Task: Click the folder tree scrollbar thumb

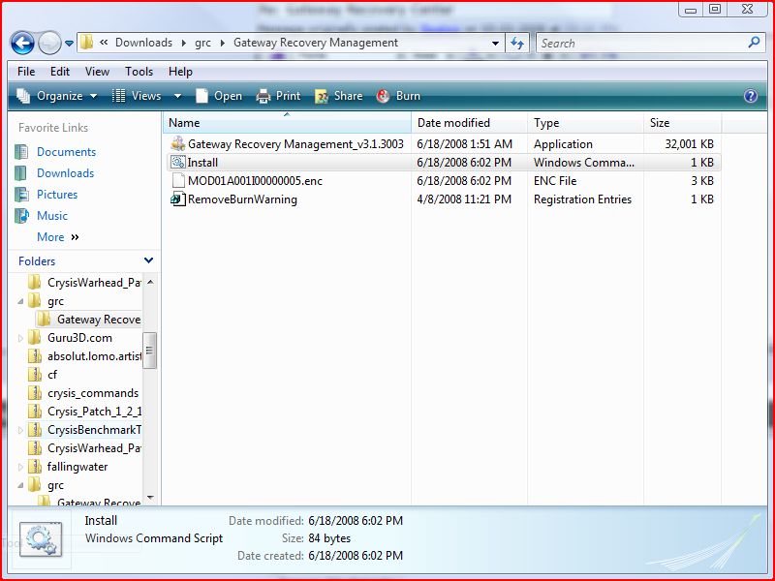Action: coord(150,351)
